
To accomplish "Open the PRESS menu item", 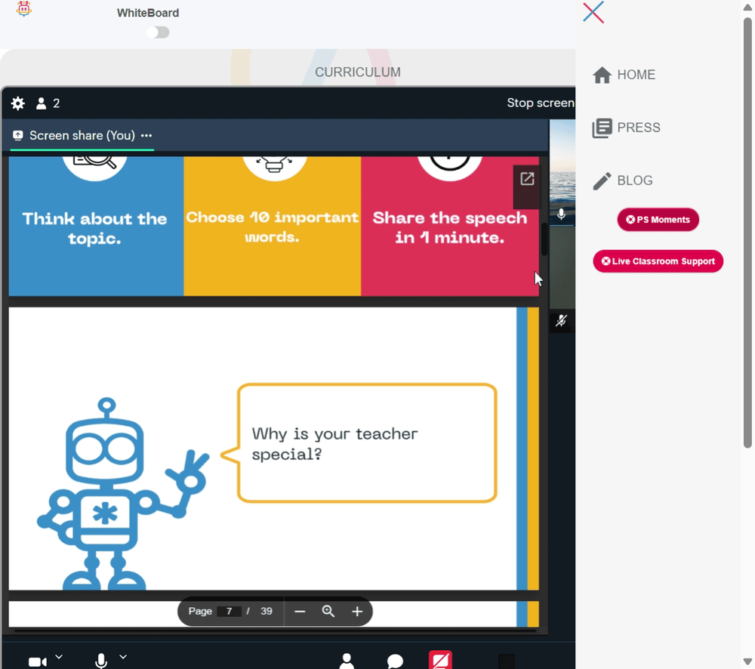I will [x=627, y=128].
